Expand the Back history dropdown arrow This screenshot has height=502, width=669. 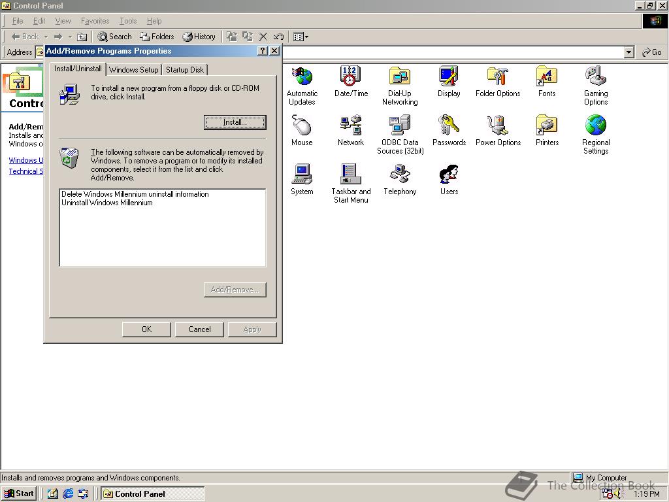pyautogui.click(x=46, y=37)
